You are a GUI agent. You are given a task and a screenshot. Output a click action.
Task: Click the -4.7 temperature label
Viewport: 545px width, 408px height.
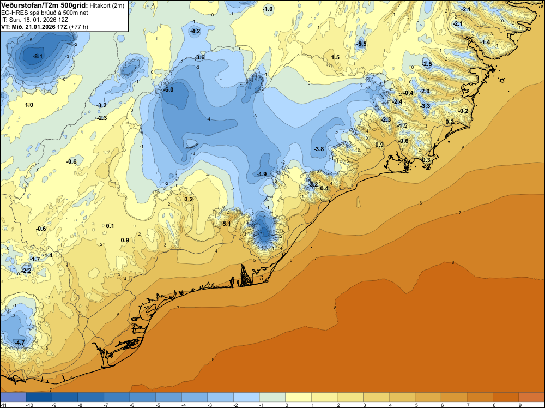[x=20, y=343]
